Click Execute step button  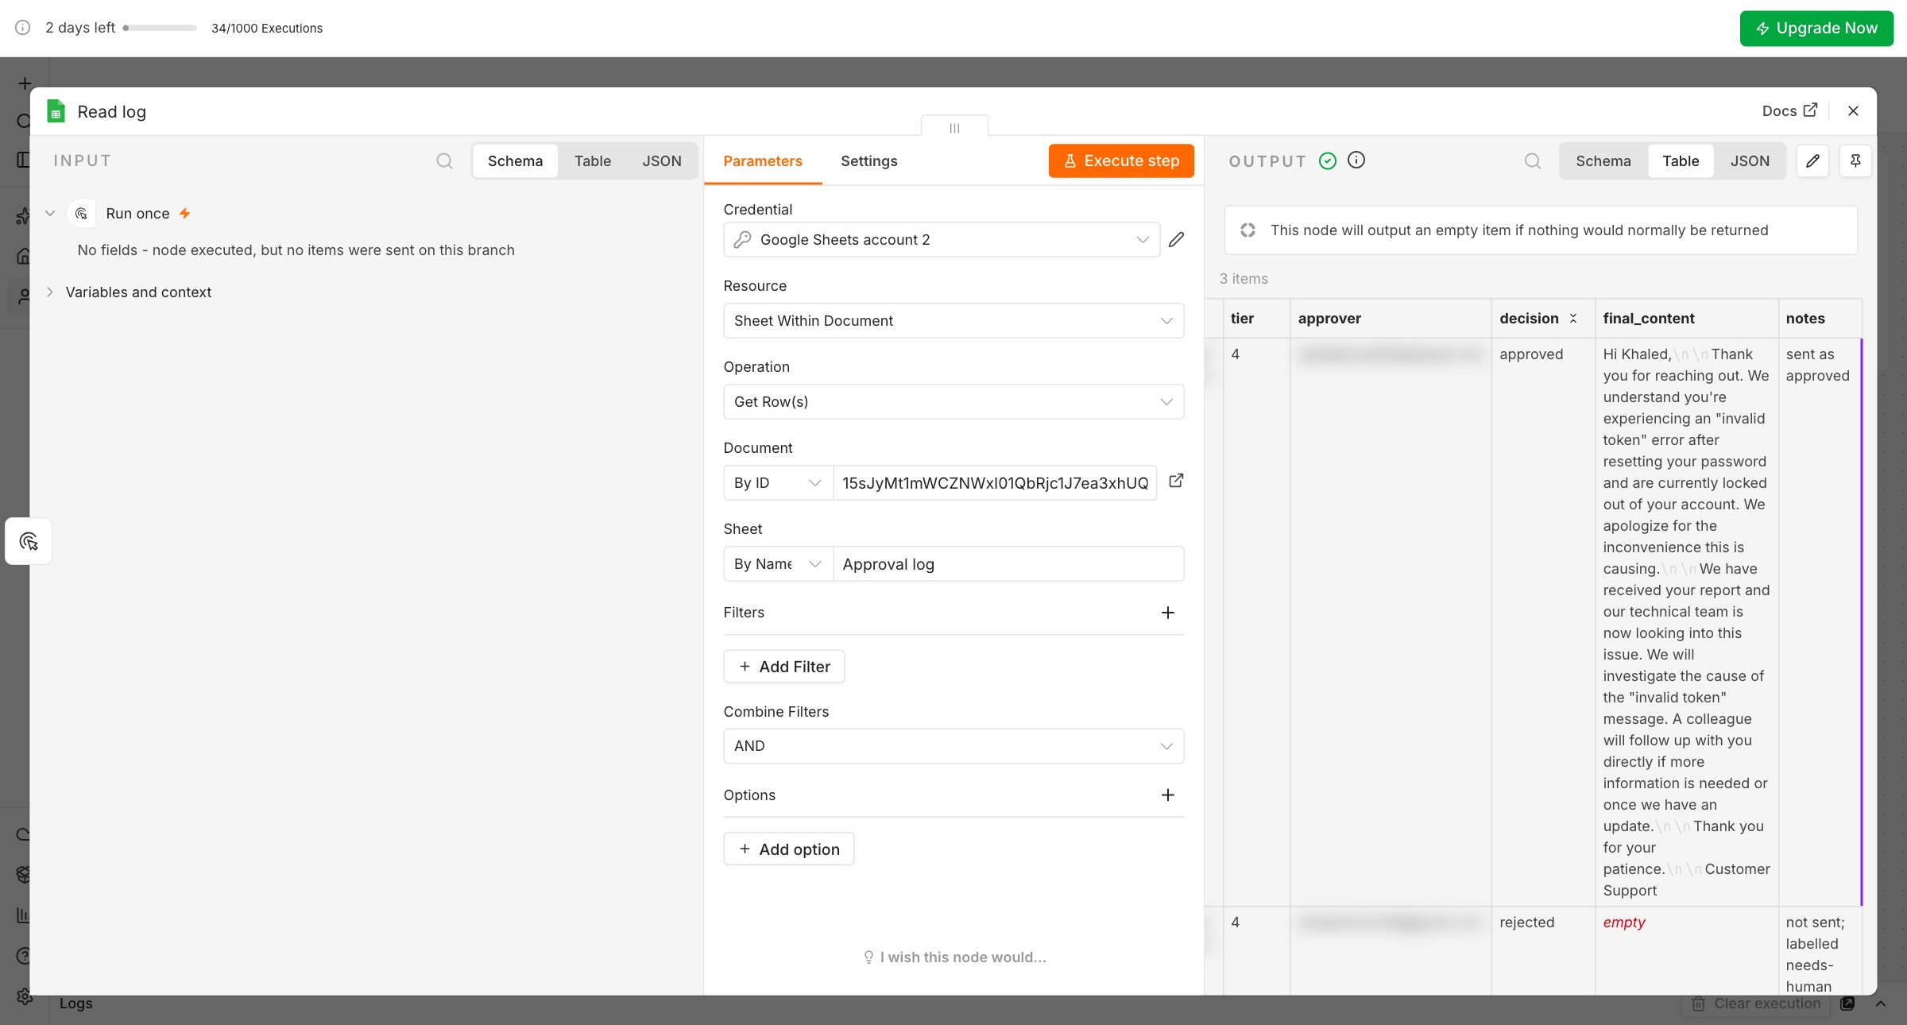(1121, 161)
